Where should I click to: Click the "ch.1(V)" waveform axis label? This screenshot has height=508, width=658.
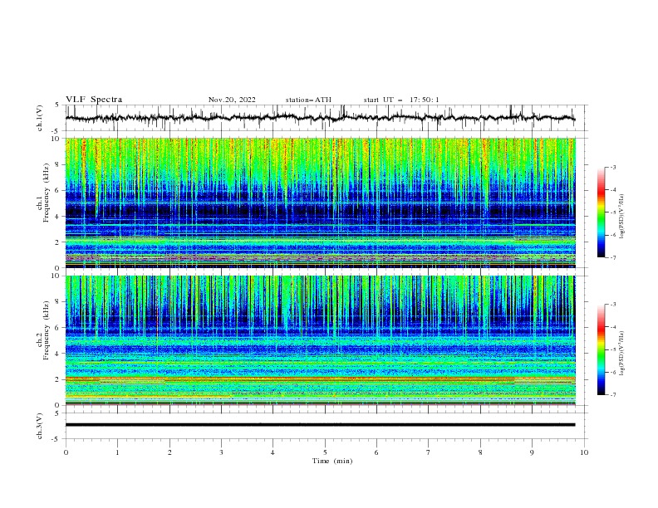coord(40,118)
